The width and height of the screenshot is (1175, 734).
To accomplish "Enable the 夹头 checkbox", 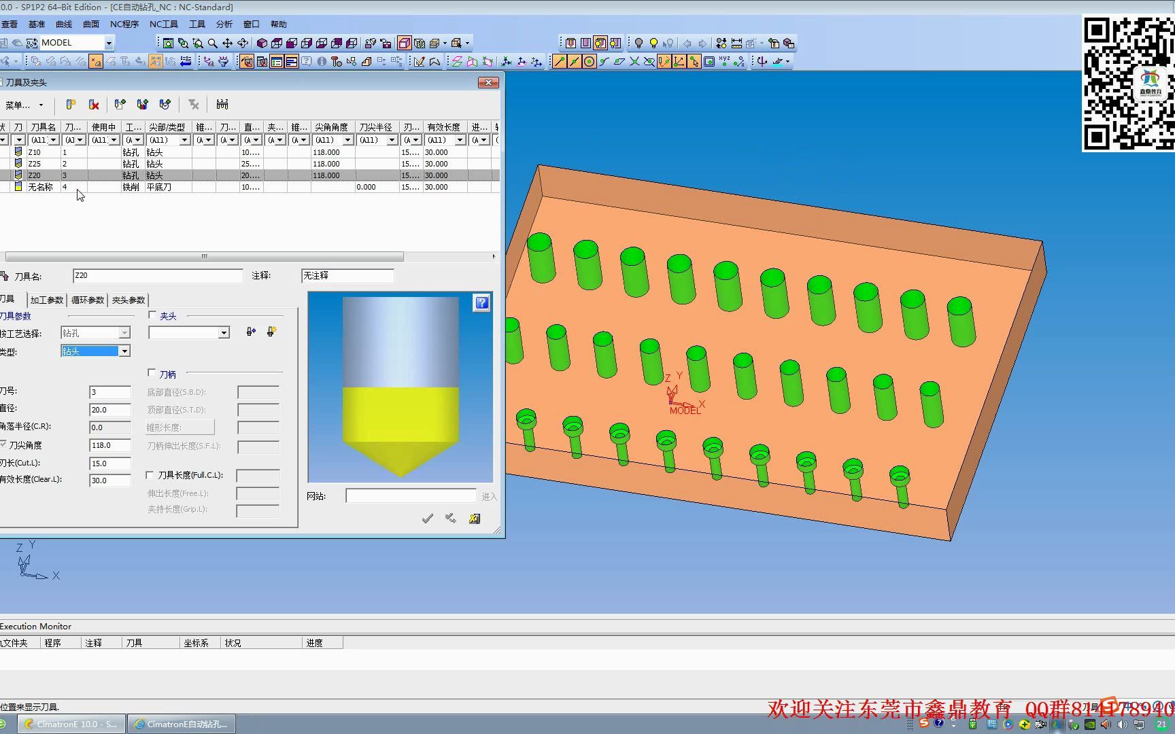I will click(x=152, y=315).
